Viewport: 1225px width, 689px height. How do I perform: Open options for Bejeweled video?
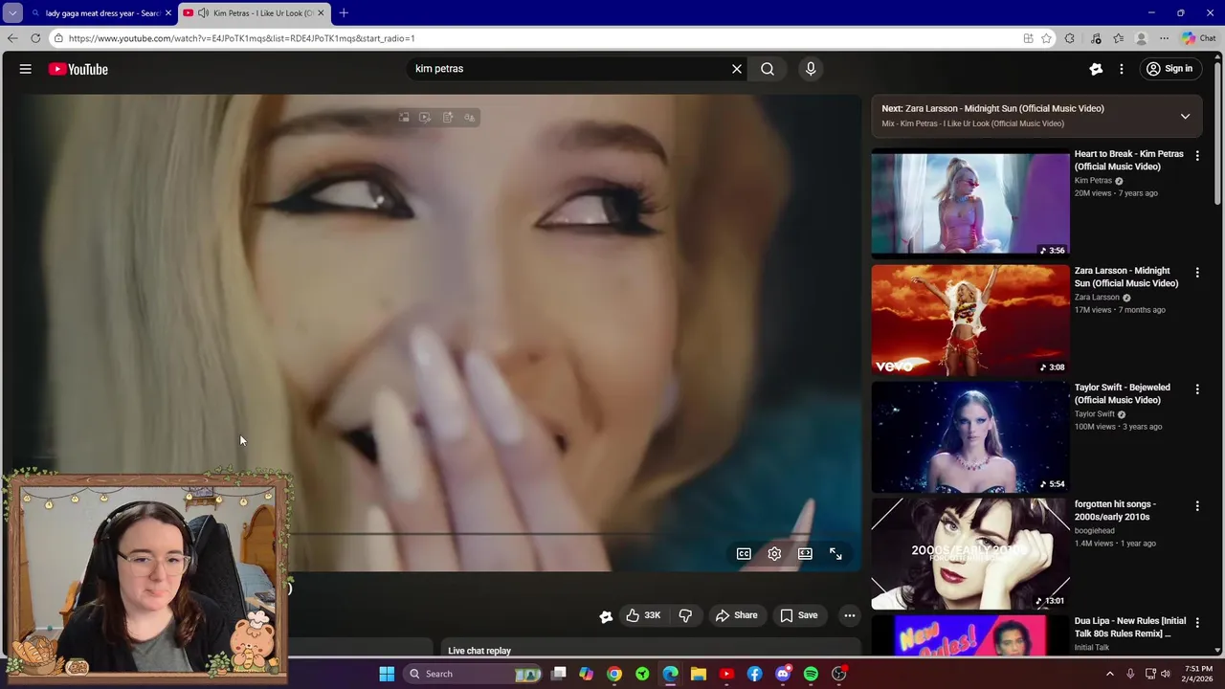tap(1196, 389)
